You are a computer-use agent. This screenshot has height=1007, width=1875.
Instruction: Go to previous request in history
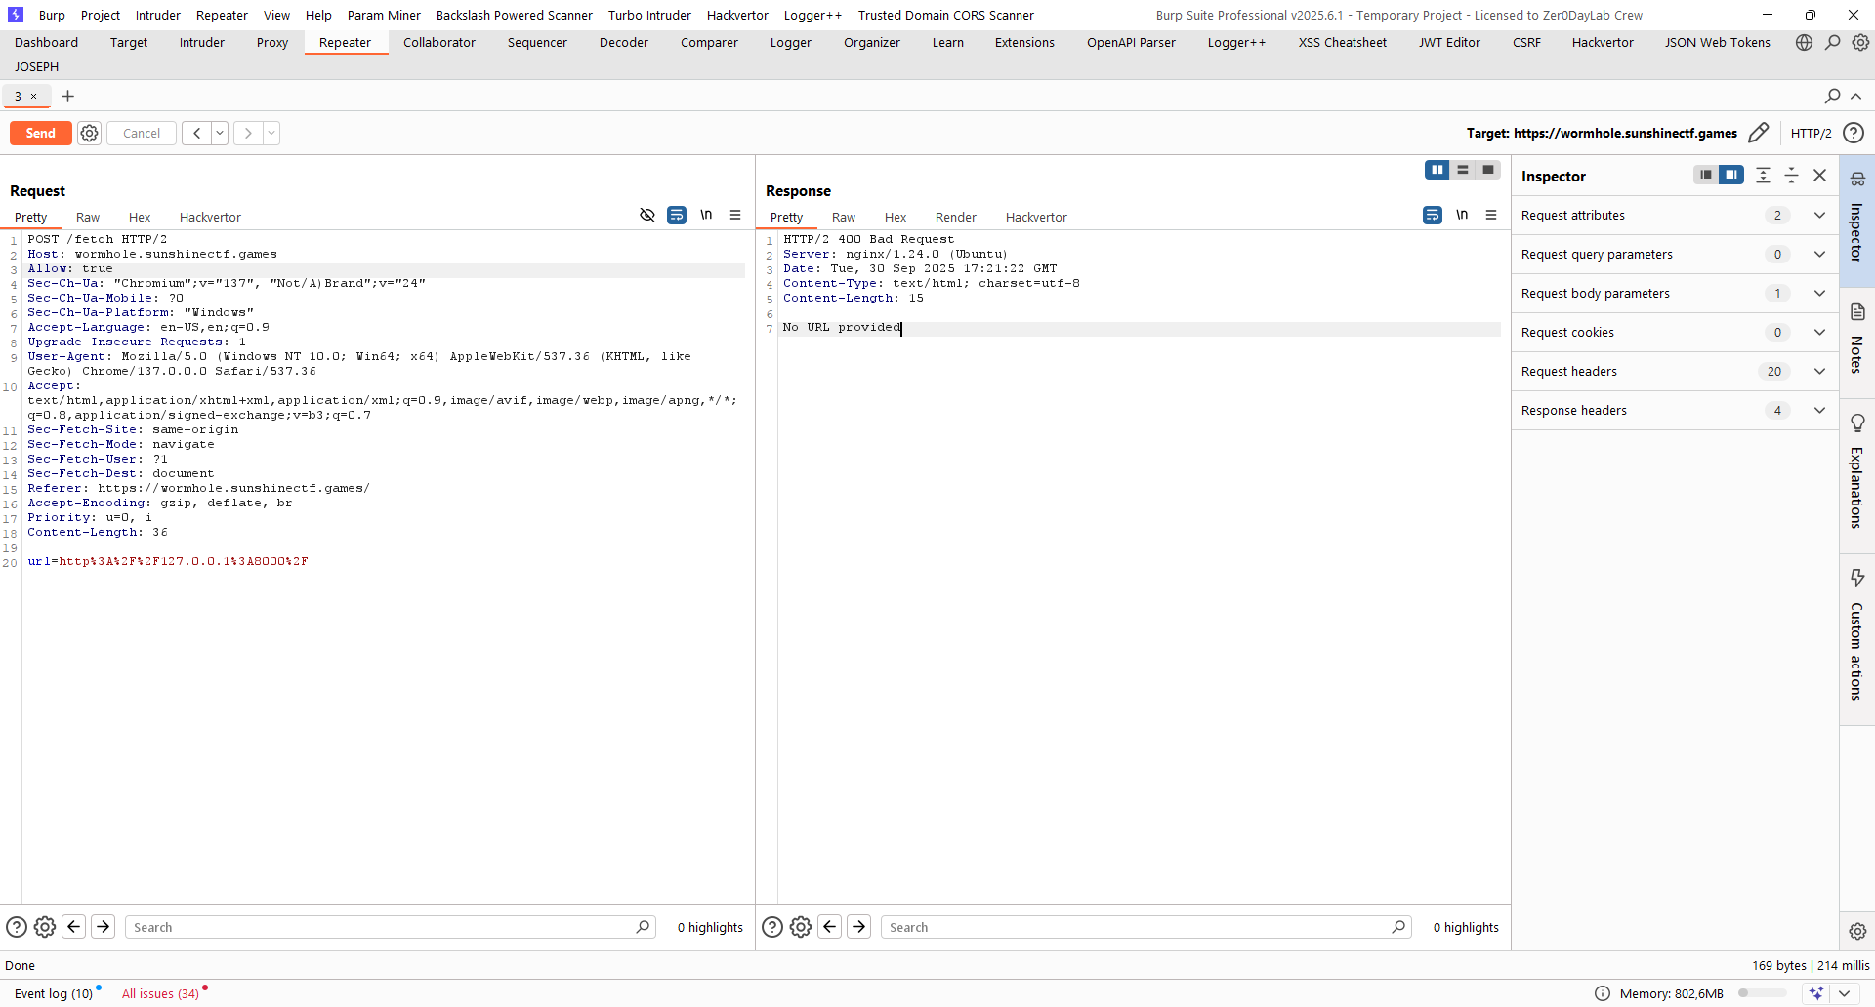pos(196,134)
